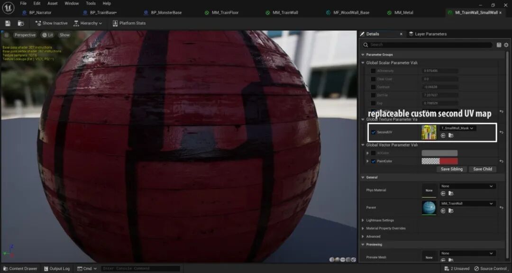512x273 pixels.
Task: Reset Parent material to default value
Action: [501, 208]
